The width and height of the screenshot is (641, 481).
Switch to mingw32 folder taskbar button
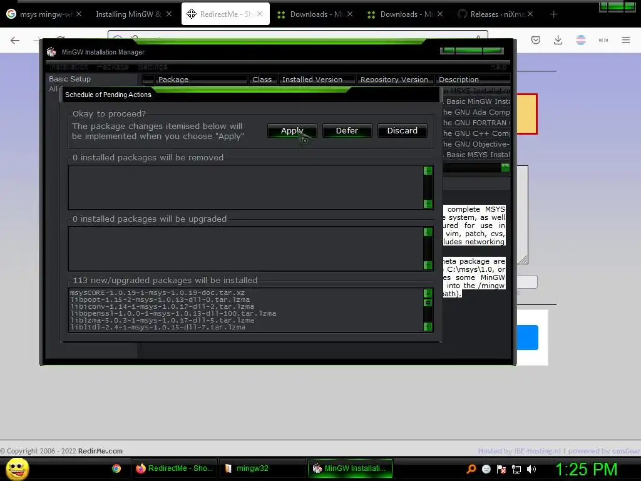[262, 468]
